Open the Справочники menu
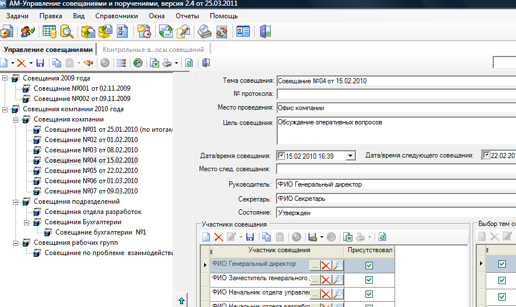The height and width of the screenshot is (307, 516). coord(116,16)
